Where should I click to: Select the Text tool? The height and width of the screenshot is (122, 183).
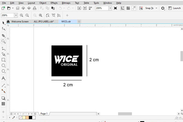pyautogui.click(x=3, y=78)
